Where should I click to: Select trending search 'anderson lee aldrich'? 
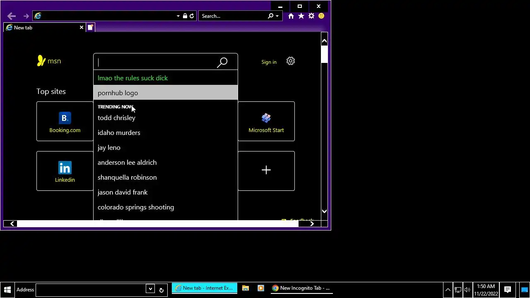point(166,163)
